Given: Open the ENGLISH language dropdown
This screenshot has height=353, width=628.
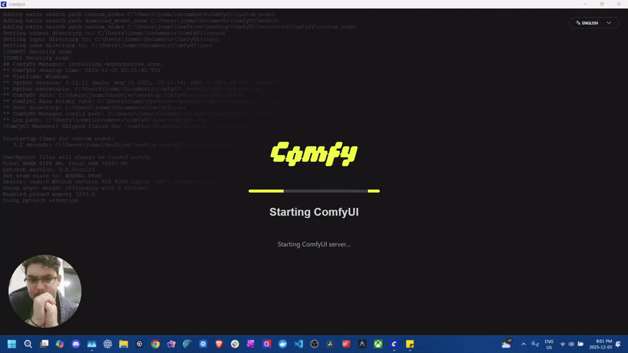Looking at the screenshot, I should click(x=593, y=23).
